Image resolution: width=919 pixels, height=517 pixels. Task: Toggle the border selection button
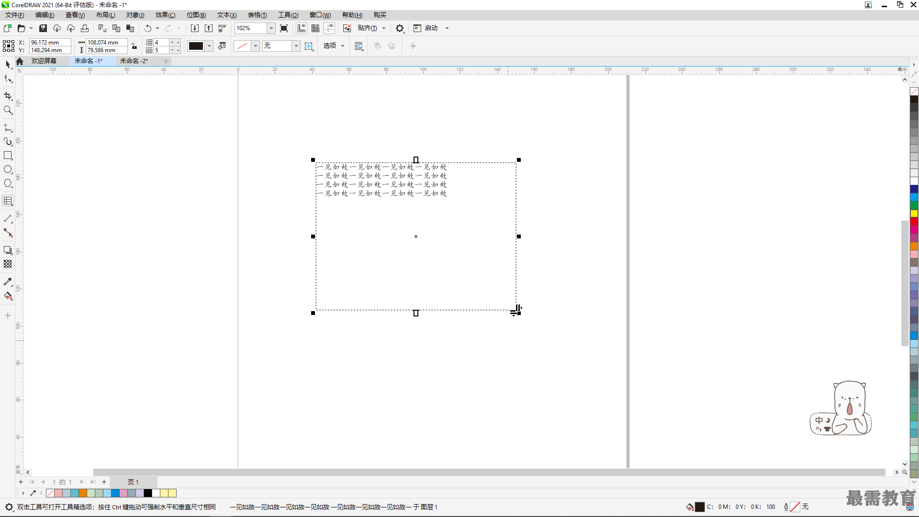click(309, 46)
